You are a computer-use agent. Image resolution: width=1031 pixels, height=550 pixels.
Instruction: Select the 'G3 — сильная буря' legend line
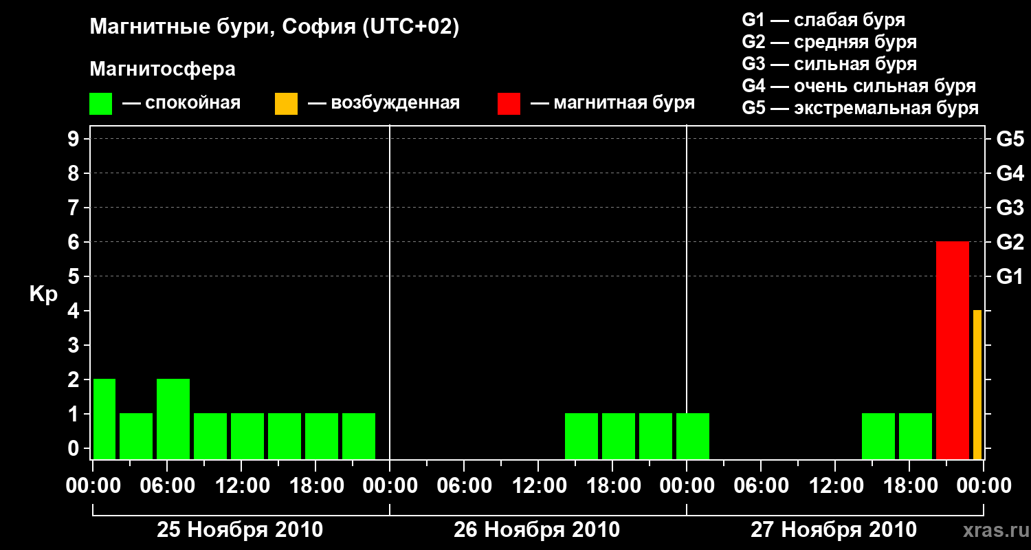click(830, 64)
